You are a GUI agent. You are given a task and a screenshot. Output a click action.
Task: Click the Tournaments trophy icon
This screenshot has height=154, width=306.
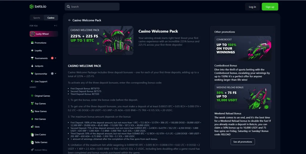coord(32,58)
